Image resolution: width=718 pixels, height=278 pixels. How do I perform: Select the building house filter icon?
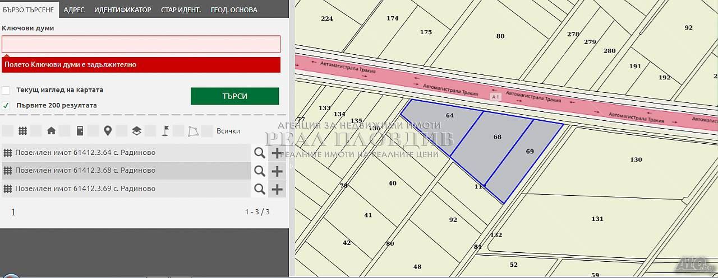pos(51,131)
